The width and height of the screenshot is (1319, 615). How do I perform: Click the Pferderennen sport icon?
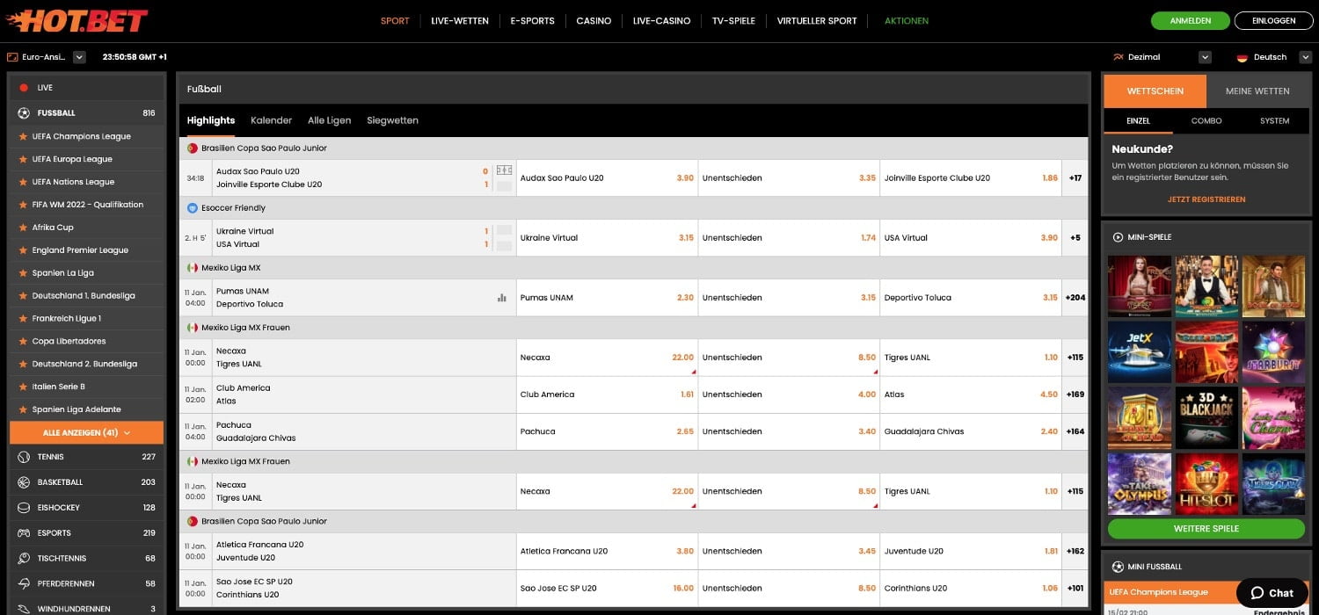click(x=24, y=583)
